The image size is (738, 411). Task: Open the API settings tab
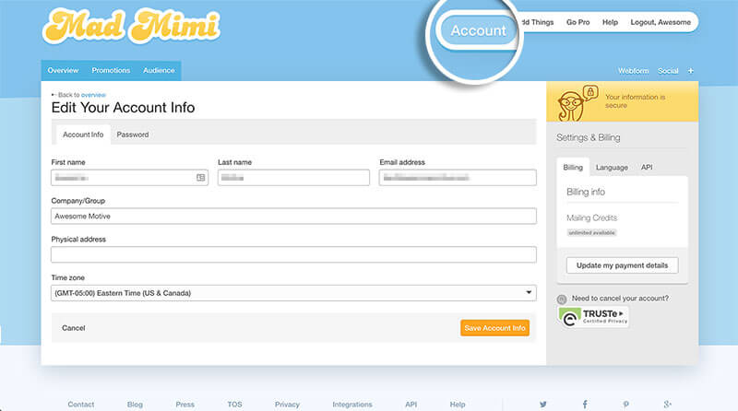(647, 167)
